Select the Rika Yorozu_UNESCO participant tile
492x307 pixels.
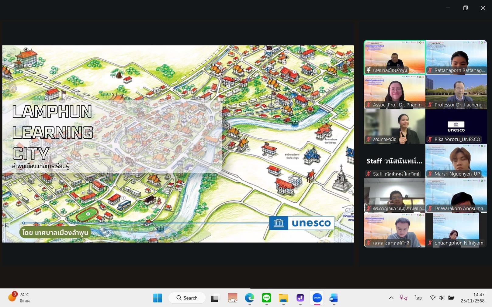456,127
